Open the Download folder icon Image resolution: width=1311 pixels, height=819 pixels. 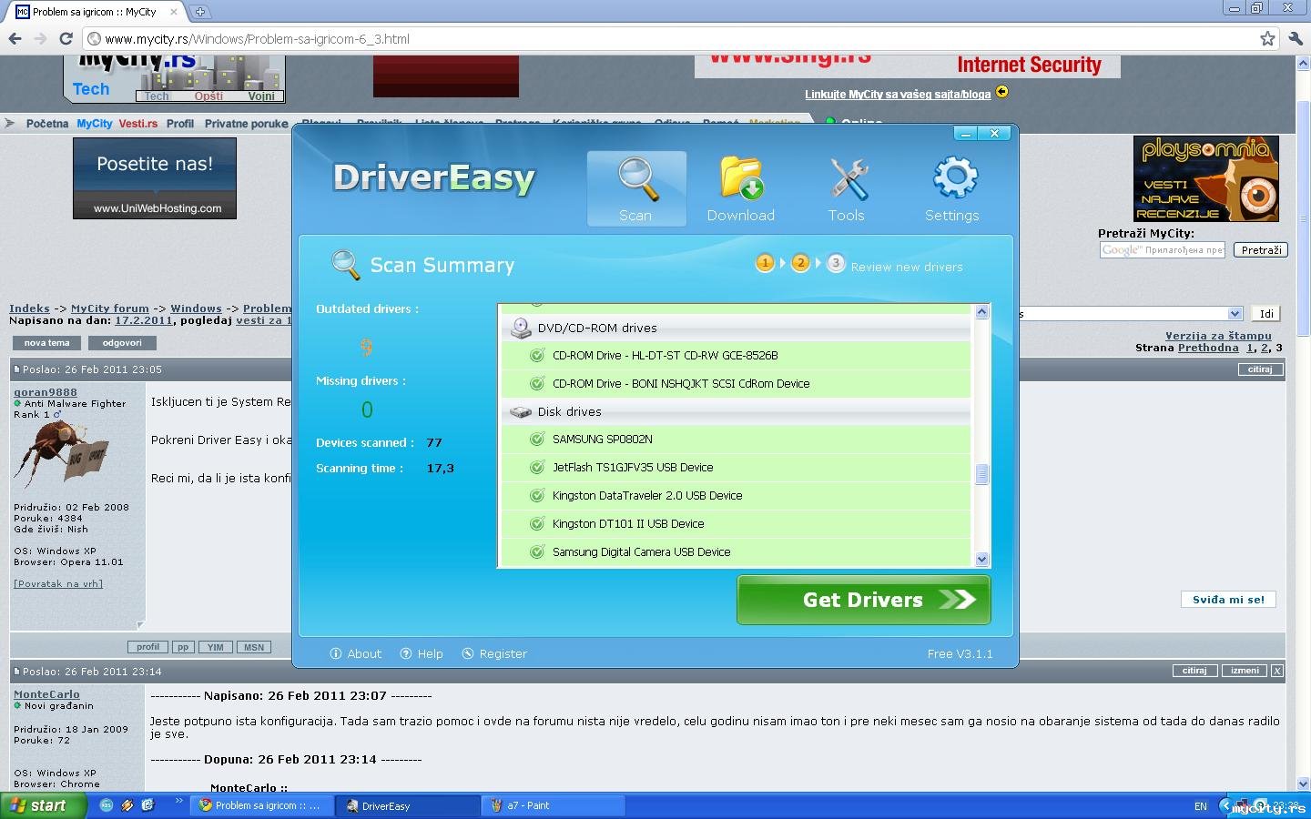coord(741,178)
